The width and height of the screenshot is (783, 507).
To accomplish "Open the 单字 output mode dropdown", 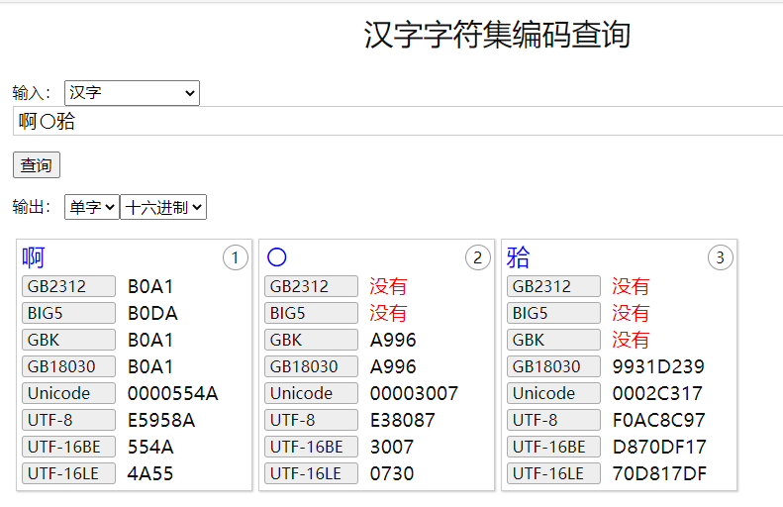I will [91, 207].
